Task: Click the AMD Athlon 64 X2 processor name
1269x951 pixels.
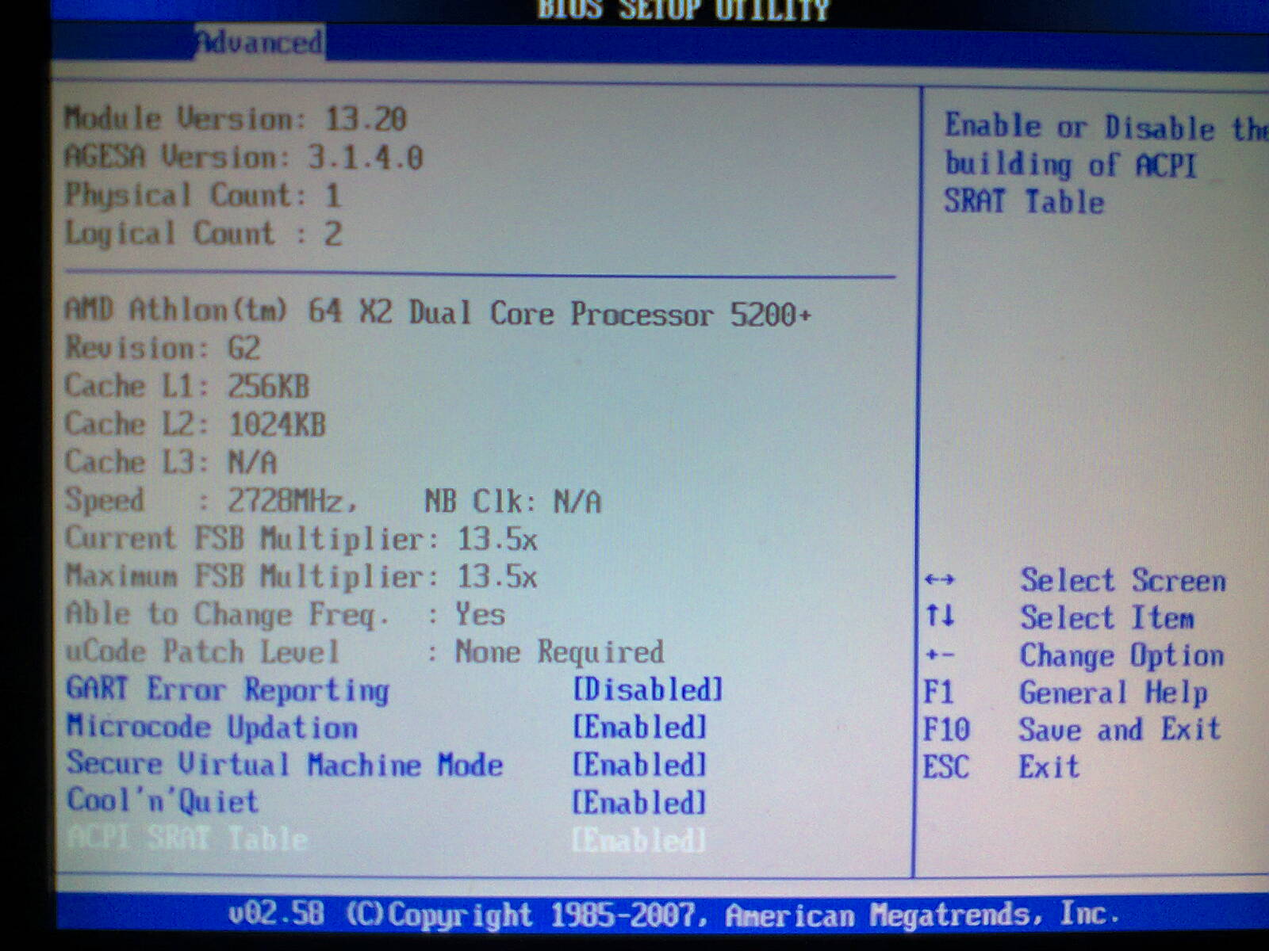Action: [439, 312]
